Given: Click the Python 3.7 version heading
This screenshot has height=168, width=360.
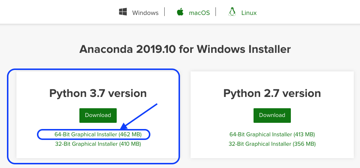Looking at the screenshot, I should tap(98, 93).
